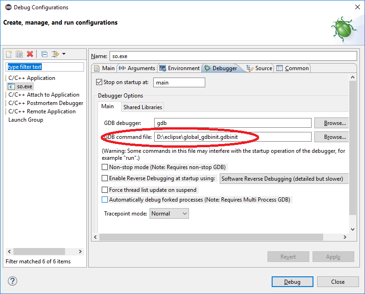Uncheck Stop on startup at checkbox
This screenshot has width=365, height=294.
pyautogui.click(x=99, y=82)
